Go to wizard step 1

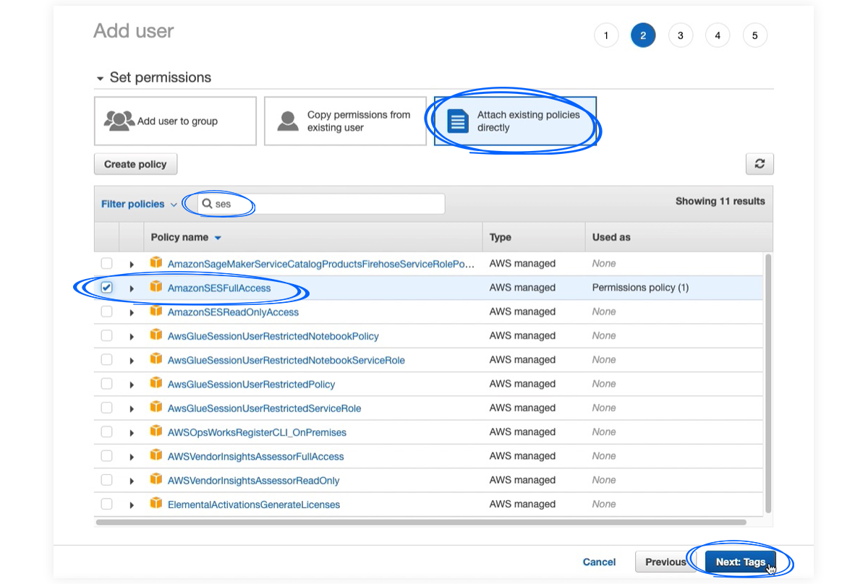[606, 35]
